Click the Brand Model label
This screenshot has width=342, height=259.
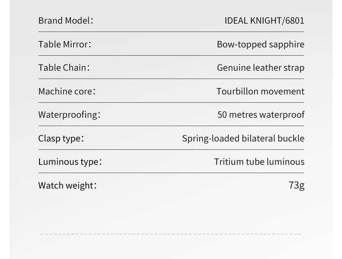click(x=66, y=21)
